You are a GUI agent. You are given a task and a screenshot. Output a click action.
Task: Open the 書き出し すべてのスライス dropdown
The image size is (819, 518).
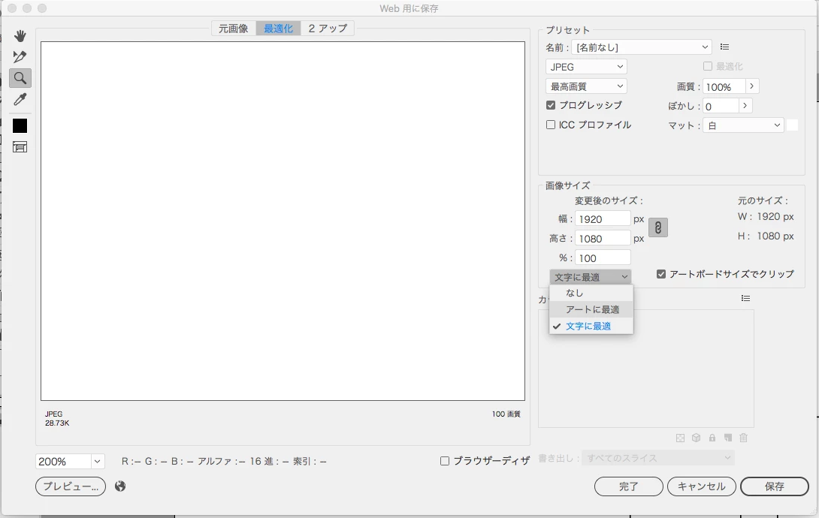click(658, 458)
